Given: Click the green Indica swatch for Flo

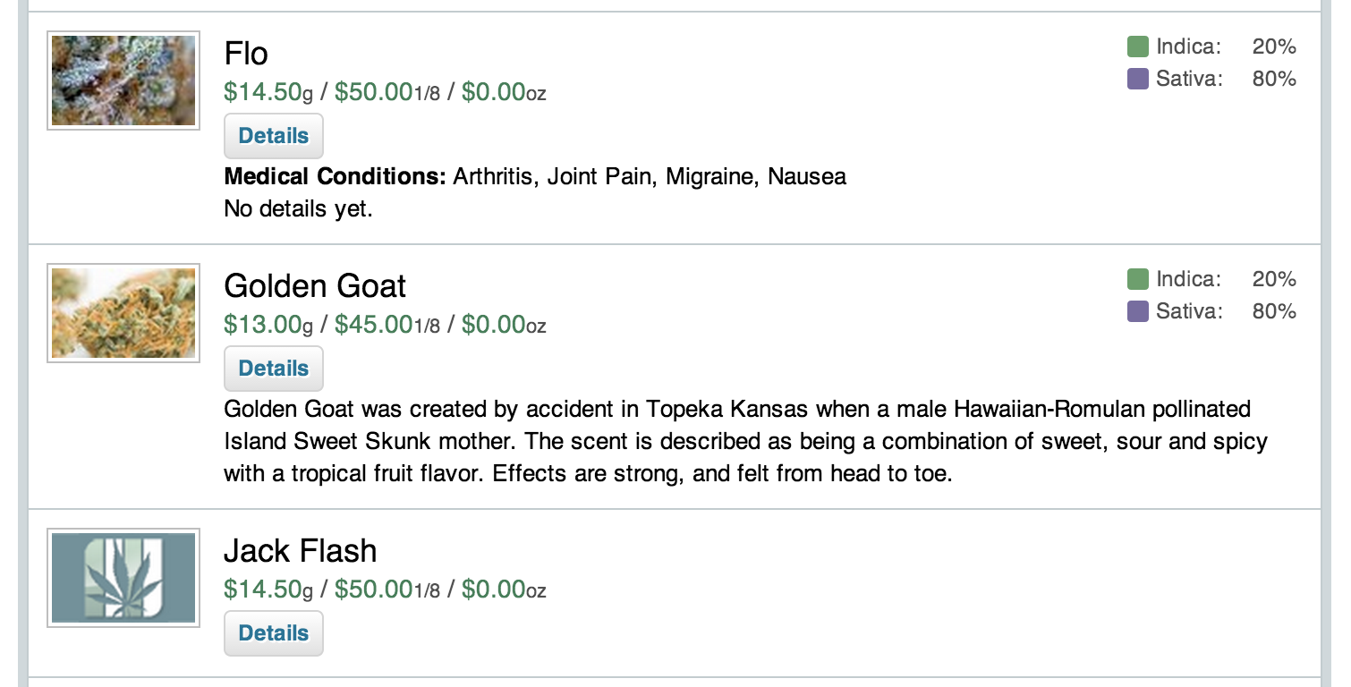Looking at the screenshot, I should [x=1137, y=47].
